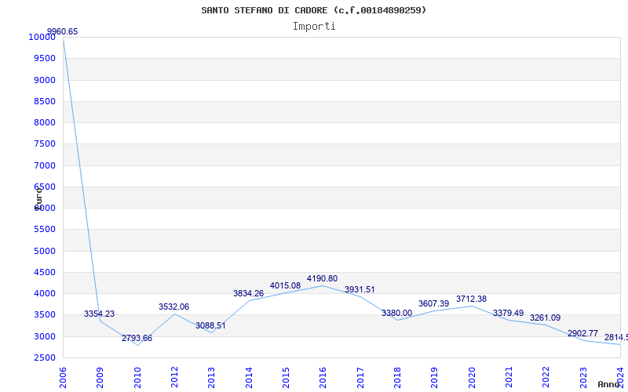Click the 3834.26 value label
This screenshot has width=628, height=392.
coord(248,293)
